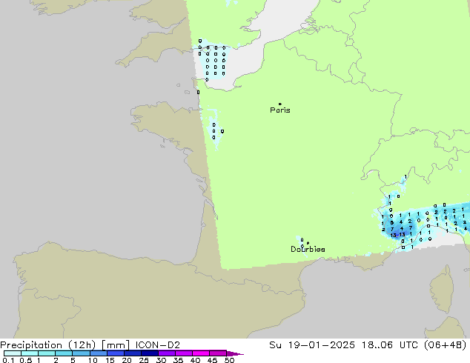Click the '[mm]' unit label

(x=116, y=345)
